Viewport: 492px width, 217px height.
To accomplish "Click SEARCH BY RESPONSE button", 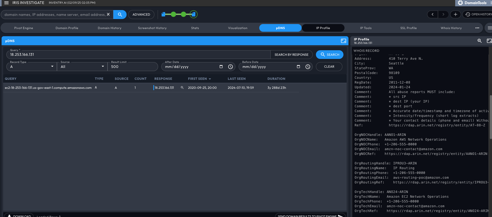I will [291, 55].
